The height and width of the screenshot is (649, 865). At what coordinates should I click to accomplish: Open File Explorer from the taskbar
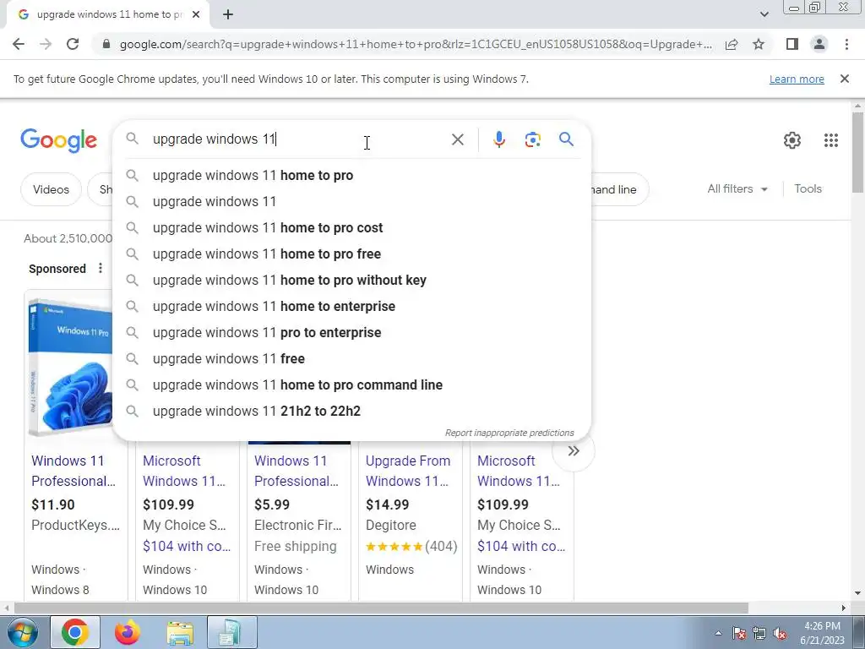[x=180, y=632]
